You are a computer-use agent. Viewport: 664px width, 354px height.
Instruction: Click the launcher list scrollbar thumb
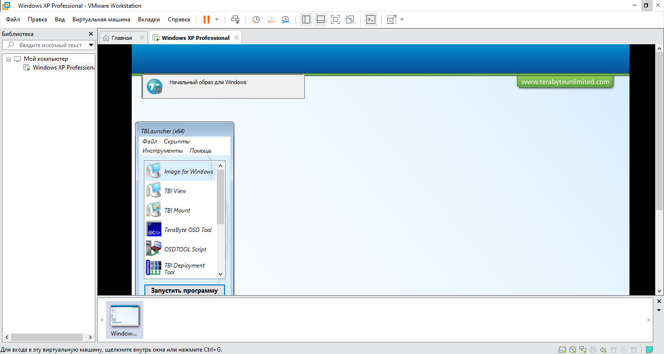(x=221, y=197)
